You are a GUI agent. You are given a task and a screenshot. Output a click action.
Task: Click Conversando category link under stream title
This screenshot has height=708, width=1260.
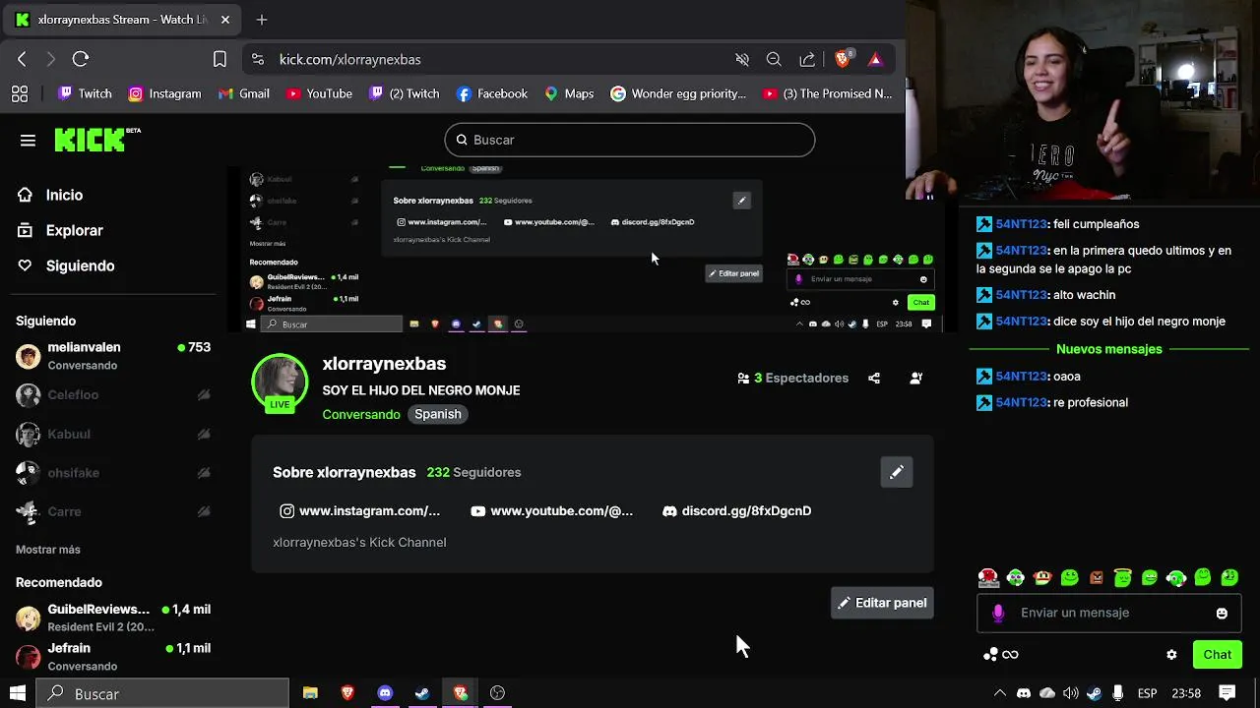tap(361, 414)
